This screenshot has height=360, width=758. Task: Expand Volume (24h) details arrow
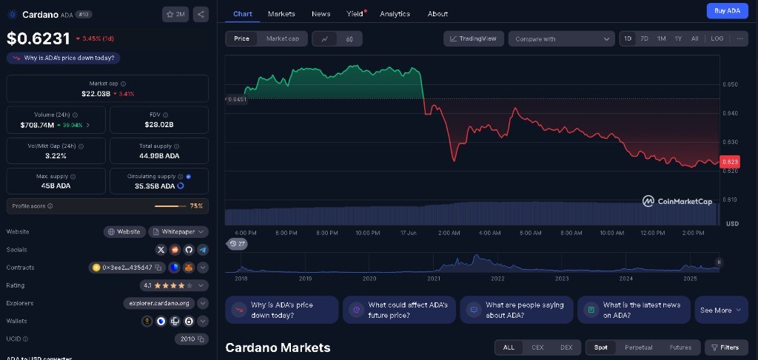87,125
